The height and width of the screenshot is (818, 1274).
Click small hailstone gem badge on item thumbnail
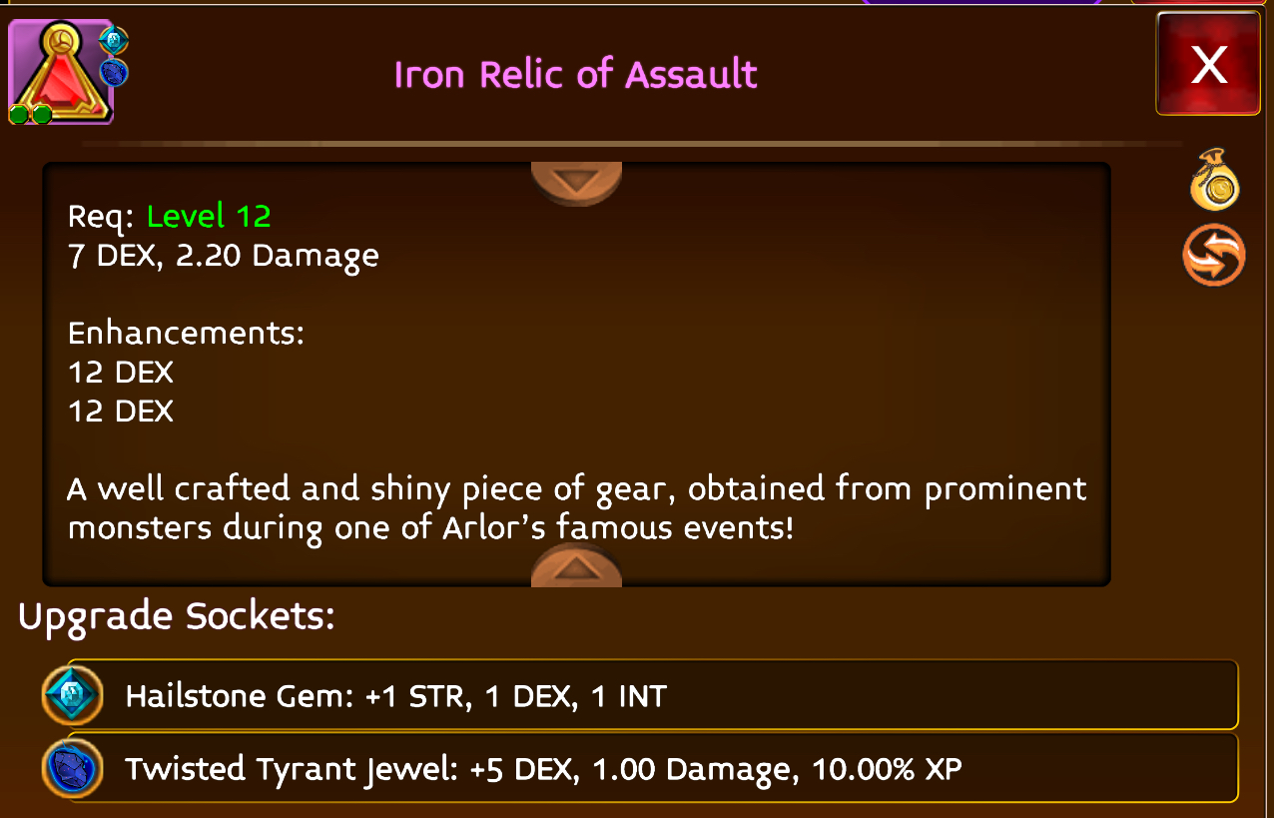pos(114,41)
